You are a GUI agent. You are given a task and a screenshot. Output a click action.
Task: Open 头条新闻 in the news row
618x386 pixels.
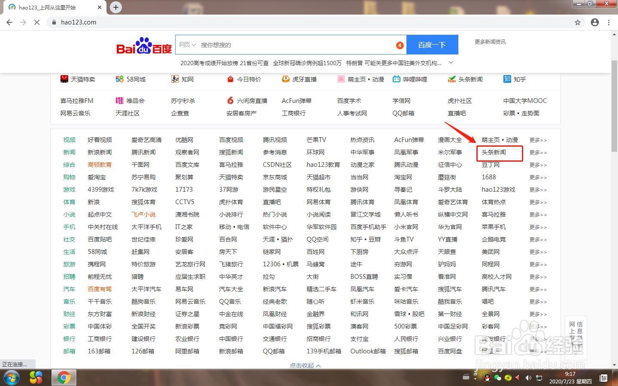pyautogui.click(x=494, y=152)
